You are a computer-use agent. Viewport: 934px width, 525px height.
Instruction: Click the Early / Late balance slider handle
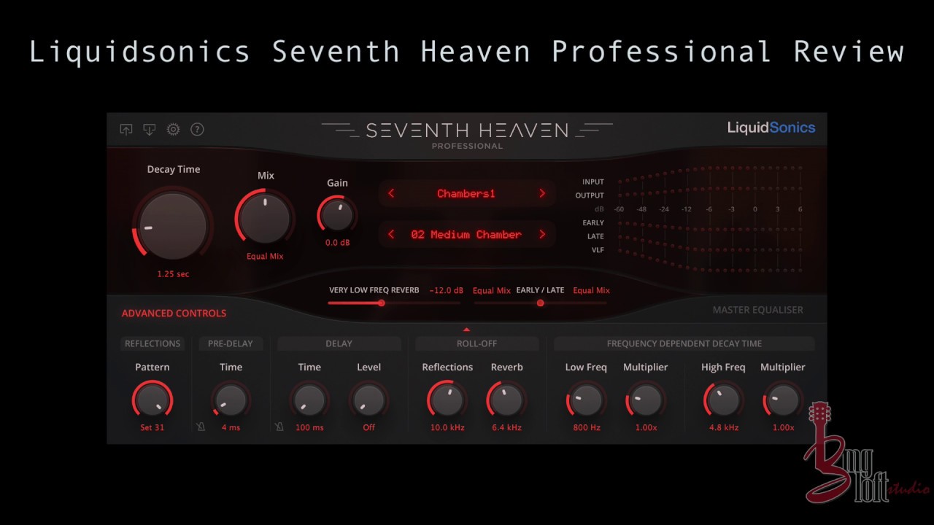coord(540,303)
